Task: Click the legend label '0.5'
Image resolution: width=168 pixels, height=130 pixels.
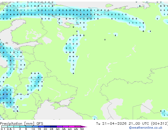Action: point(9,129)
